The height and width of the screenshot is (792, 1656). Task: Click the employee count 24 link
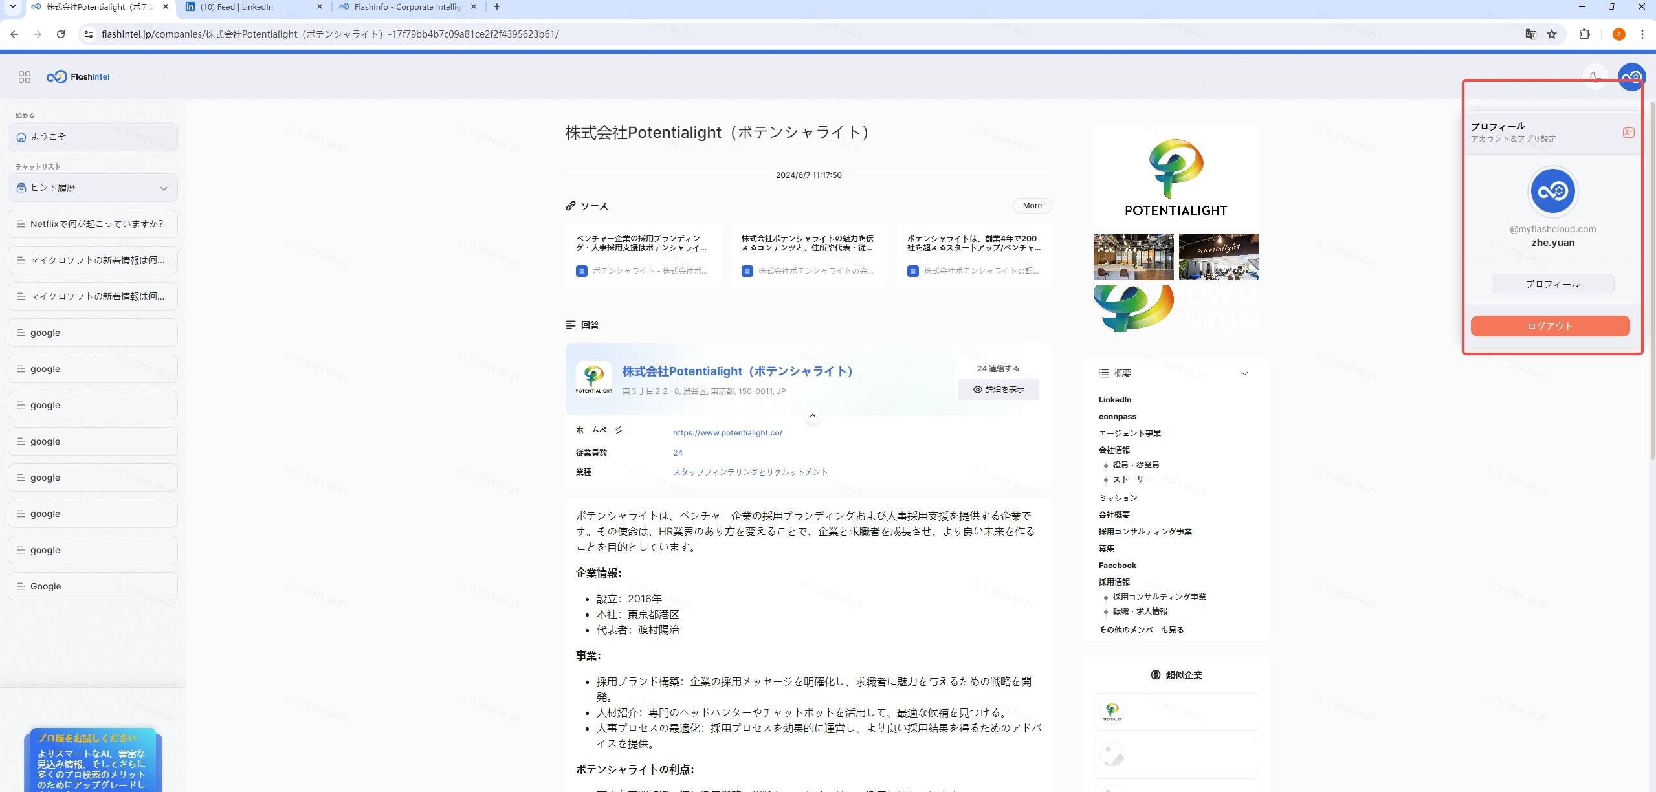tap(678, 453)
